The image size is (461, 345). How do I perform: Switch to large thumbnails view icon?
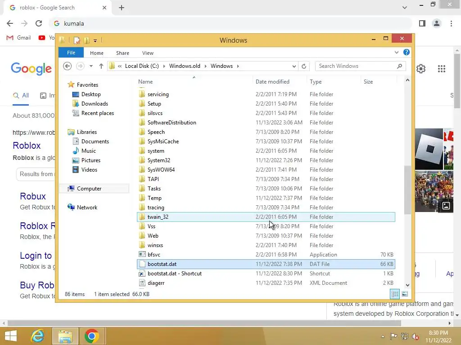(x=405, y=294)
